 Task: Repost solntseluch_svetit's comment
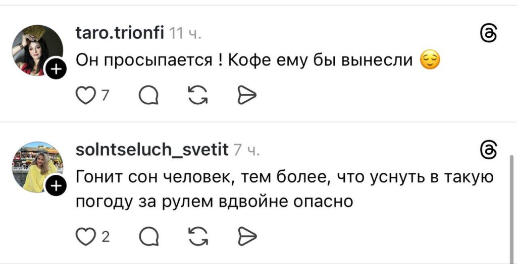(x=197, y=235)
